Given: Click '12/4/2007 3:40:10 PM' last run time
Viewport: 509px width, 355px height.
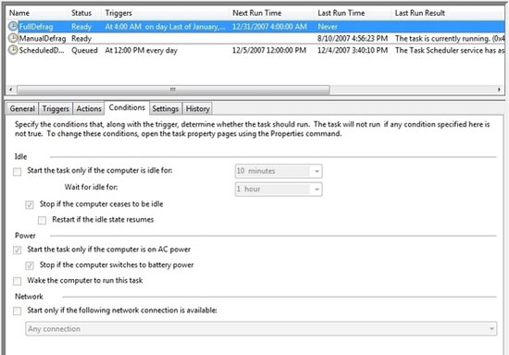Looking at the screenshot, I should point(353,50).
